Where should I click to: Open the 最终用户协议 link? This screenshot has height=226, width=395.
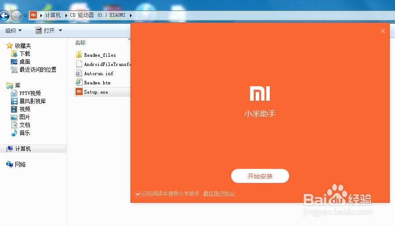pyautogui.click(x=219, y=193)
